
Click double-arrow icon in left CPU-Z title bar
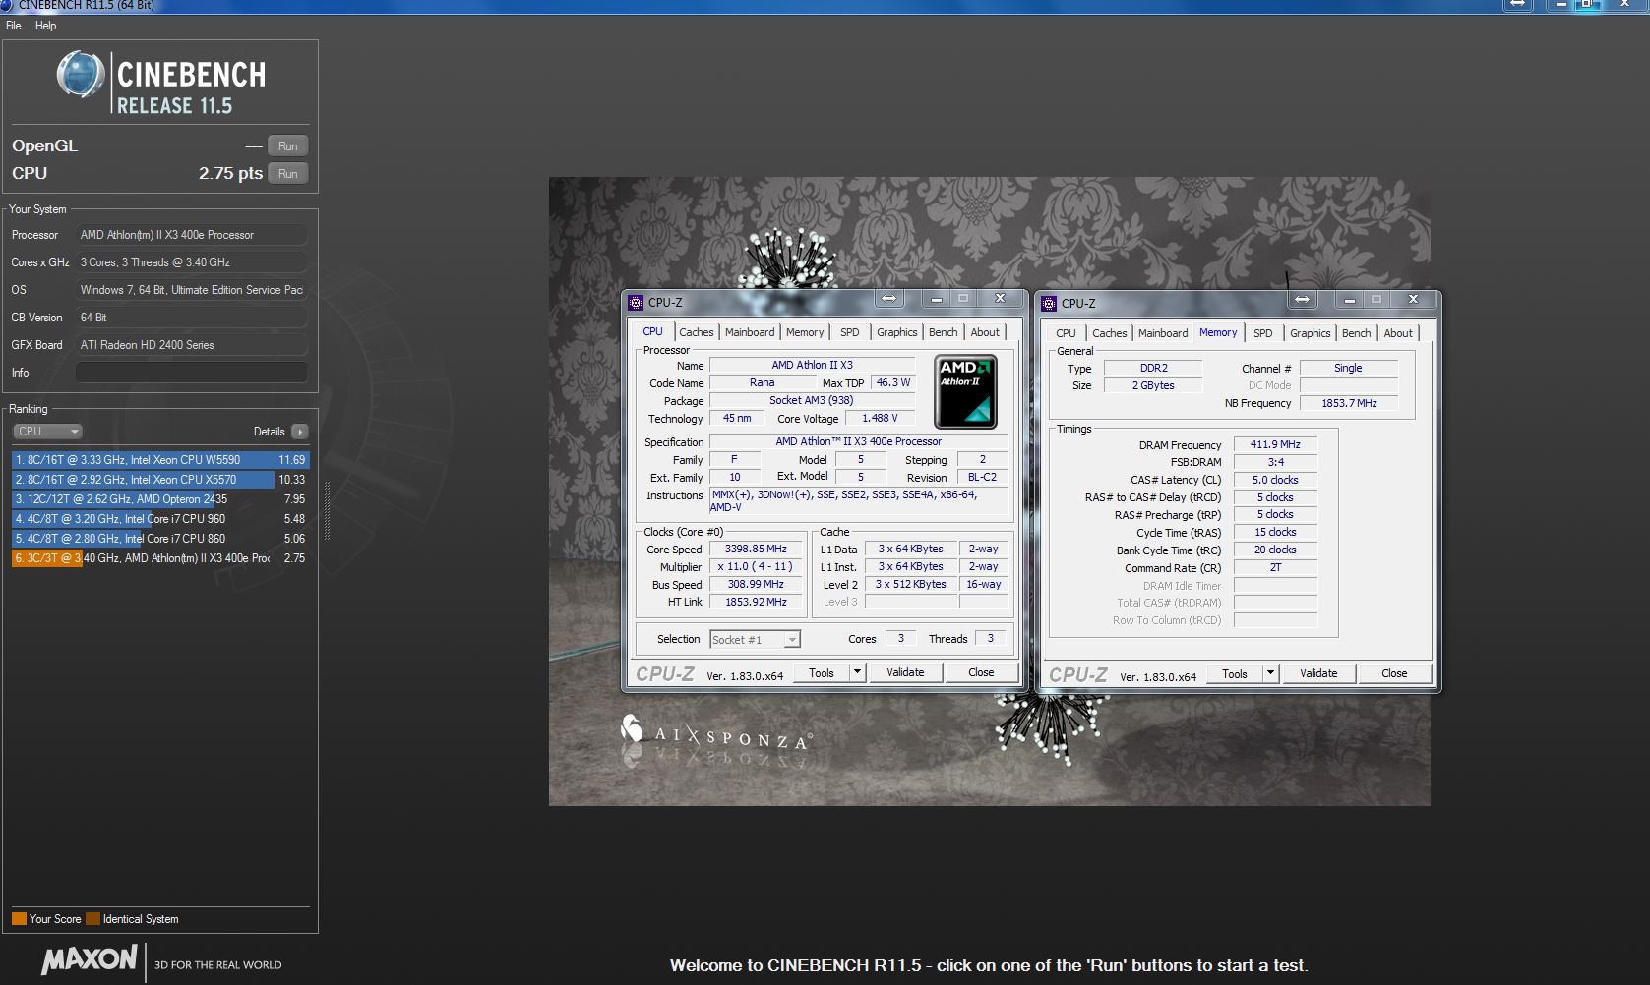[888, 299]
